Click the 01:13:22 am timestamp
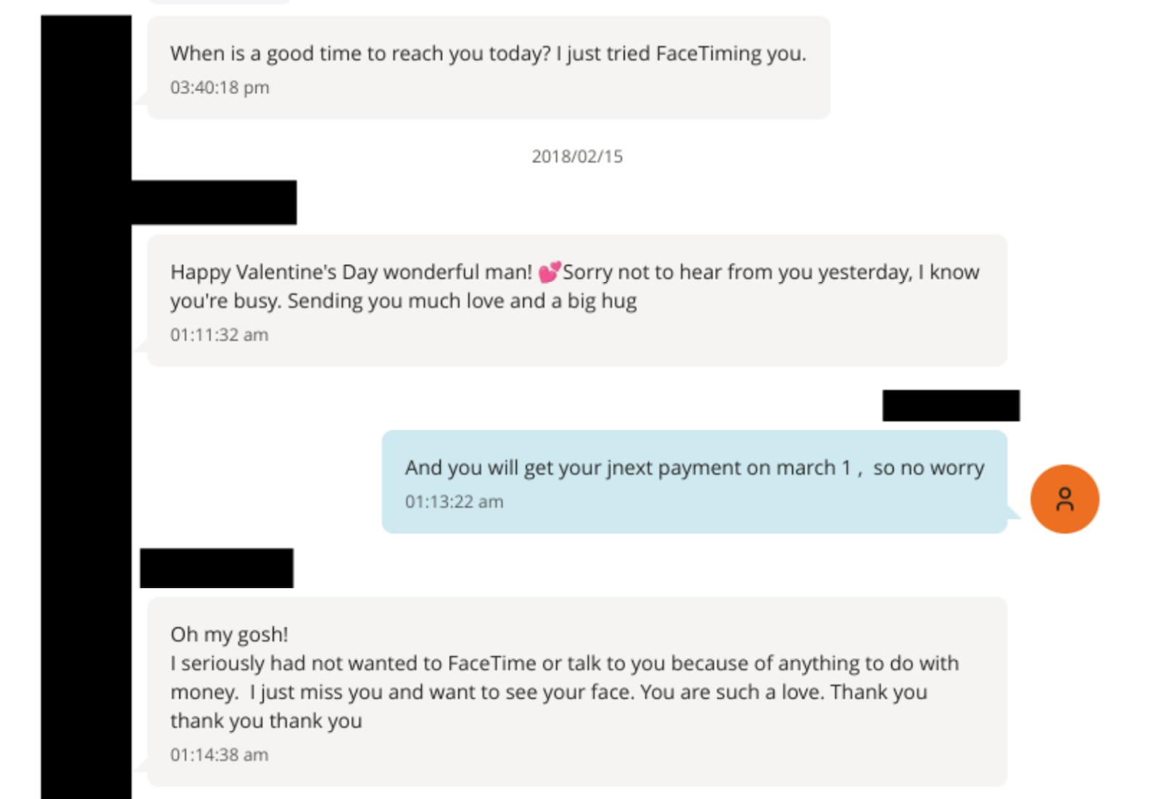The height and width of the screenshot is (799, 1160). [454, 502]
